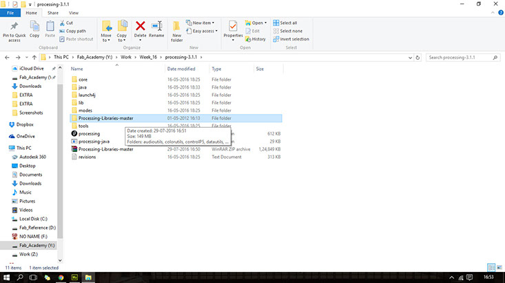
Task: Click Cut in the Clipboard group
Action: [x=66, y=23]
